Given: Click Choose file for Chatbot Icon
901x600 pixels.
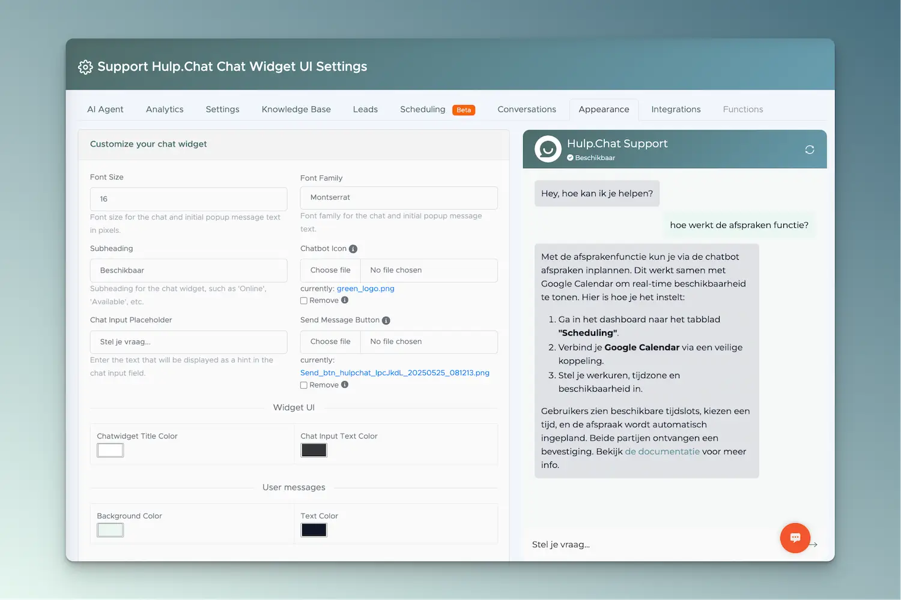Looking at the screenshot, I should pos(330,270).
